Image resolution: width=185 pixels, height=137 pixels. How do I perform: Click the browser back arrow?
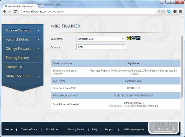(x=4, y=11)
